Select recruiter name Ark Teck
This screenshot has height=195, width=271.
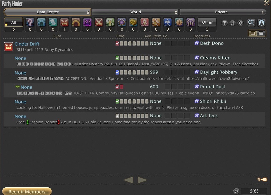209,116
